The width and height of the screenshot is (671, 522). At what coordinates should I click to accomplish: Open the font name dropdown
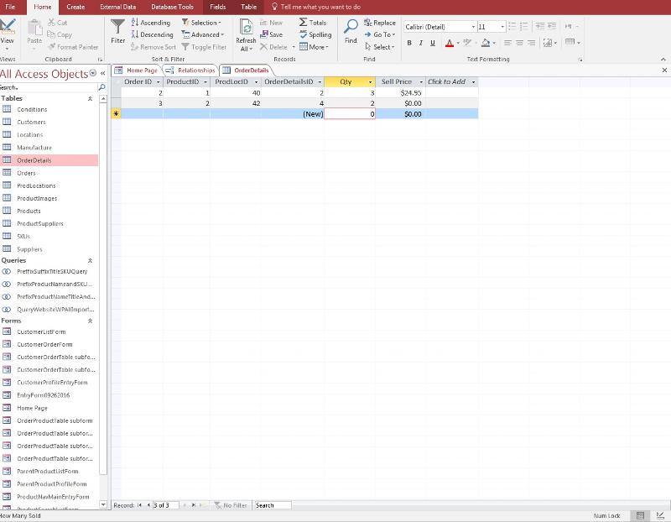[472, 27]
